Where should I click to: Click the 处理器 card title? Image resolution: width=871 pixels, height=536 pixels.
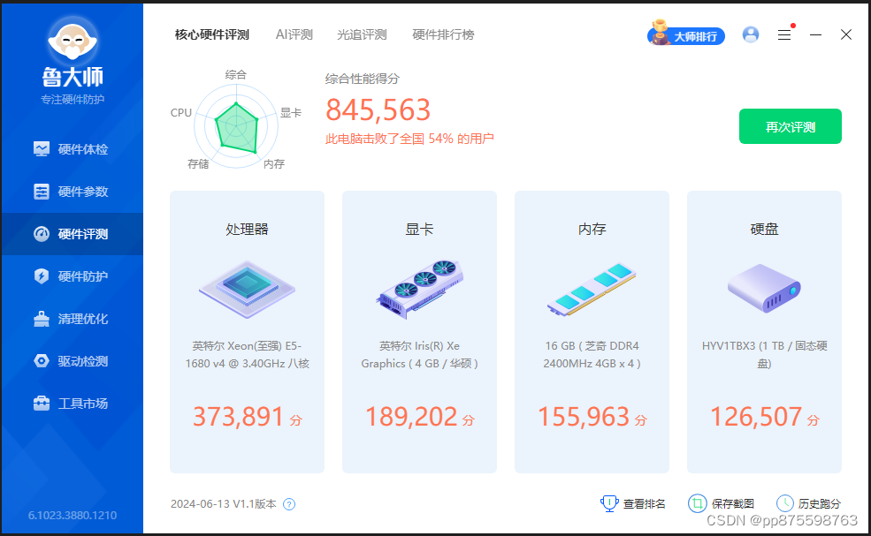(x=248, y=230)
